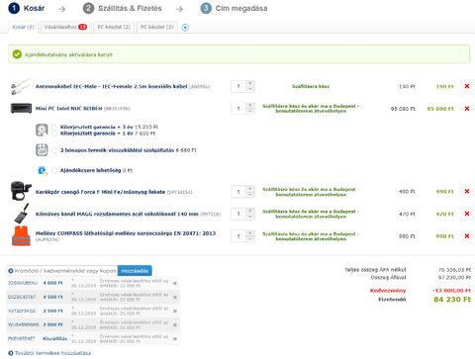Screen dimensions: 475x359
Task: Remove the 2 000 Ft coupon
Action: point(175,324)
